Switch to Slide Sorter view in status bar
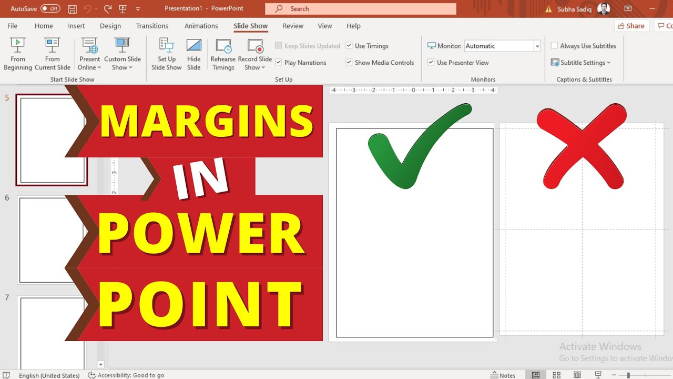Viewport: 673px width, 379px height. click(556, 375)
